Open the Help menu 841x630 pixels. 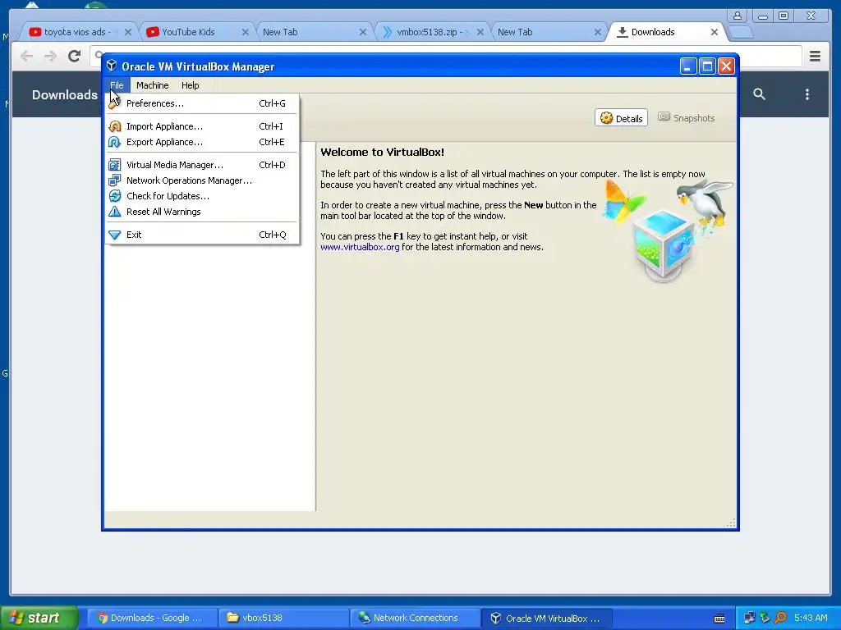coord(190,85)
